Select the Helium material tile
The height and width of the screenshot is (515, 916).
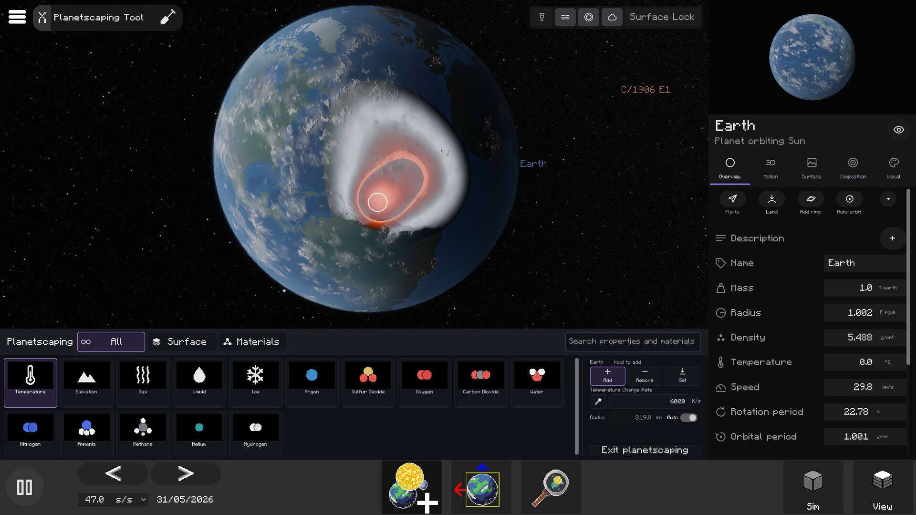(199, 434)
